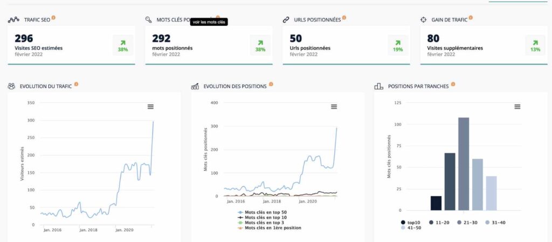Toggle 'Mots clés en top 50' legend series

[265, 213]
